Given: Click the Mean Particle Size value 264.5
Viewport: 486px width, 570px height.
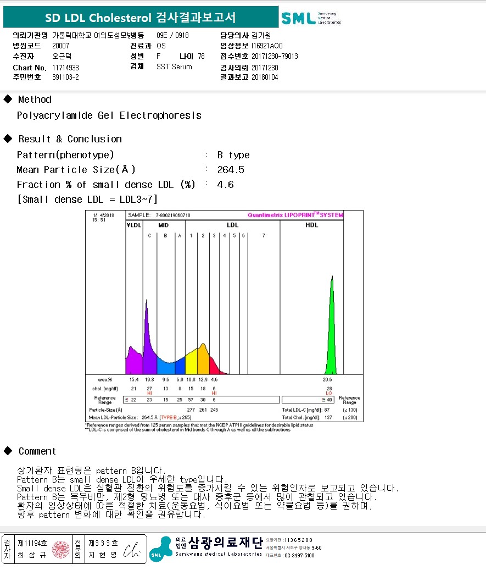Looking at the screenshot, I should (231, 170).
